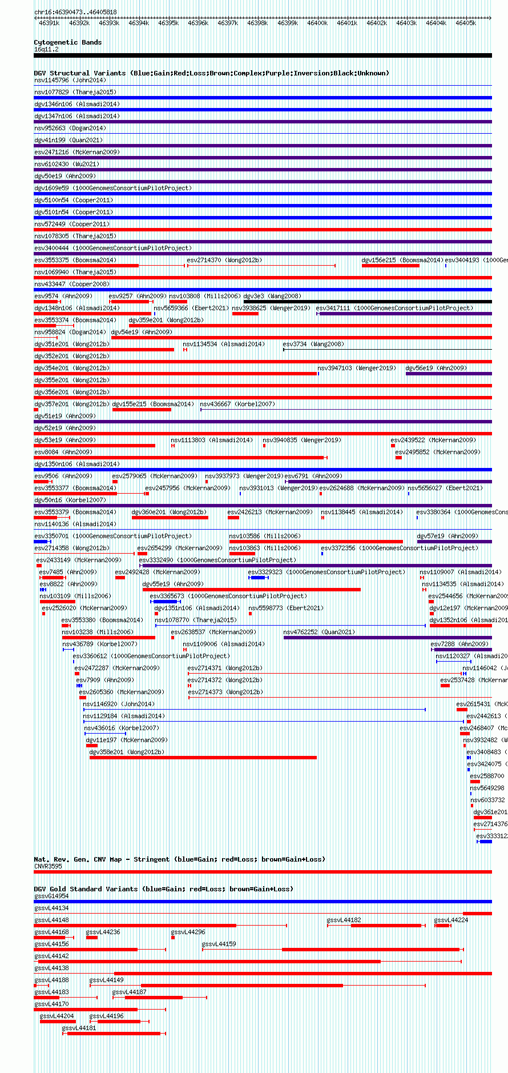508x1073 pixels.
Task: Click the chr16:46390473..46405818 region label
Action: coord(75,12)
